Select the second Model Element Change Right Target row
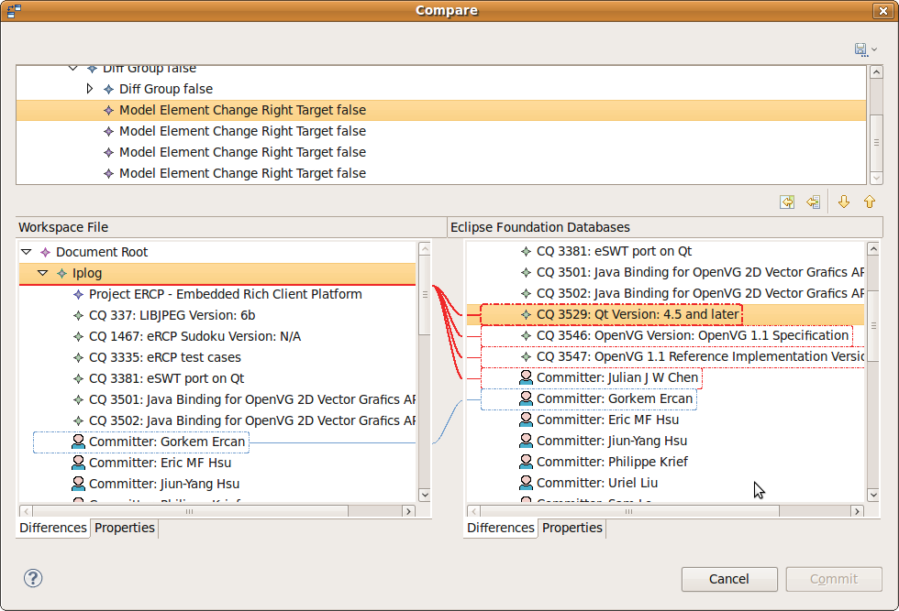Viewport: 899px width, 611px height. click(x=242, y=131)
